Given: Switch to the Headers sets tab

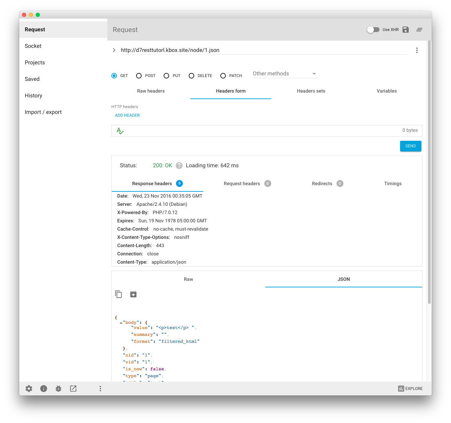Looking at the screenshot, I should [x=311, y=91].
